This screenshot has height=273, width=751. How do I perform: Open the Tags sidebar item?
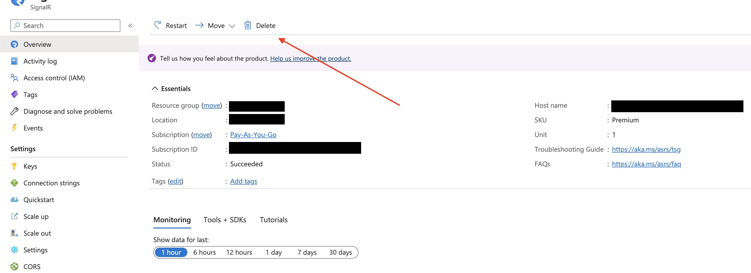[30, 95]
